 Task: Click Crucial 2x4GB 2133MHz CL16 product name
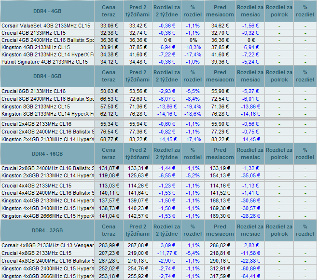tap(37, 124)
